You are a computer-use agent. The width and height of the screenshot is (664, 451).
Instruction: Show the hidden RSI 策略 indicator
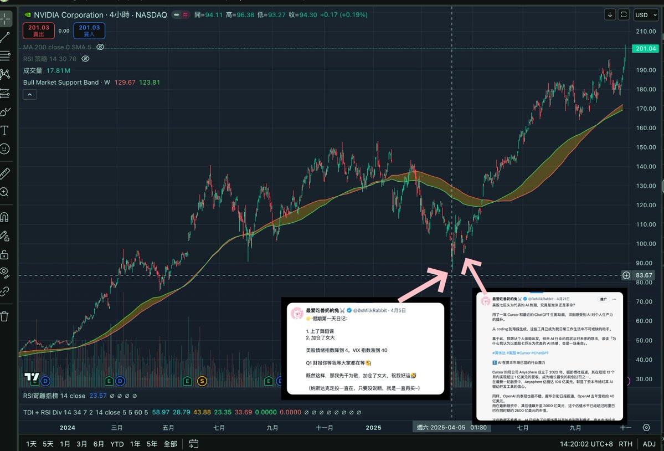pyautogui.click(x=85, y=59)
